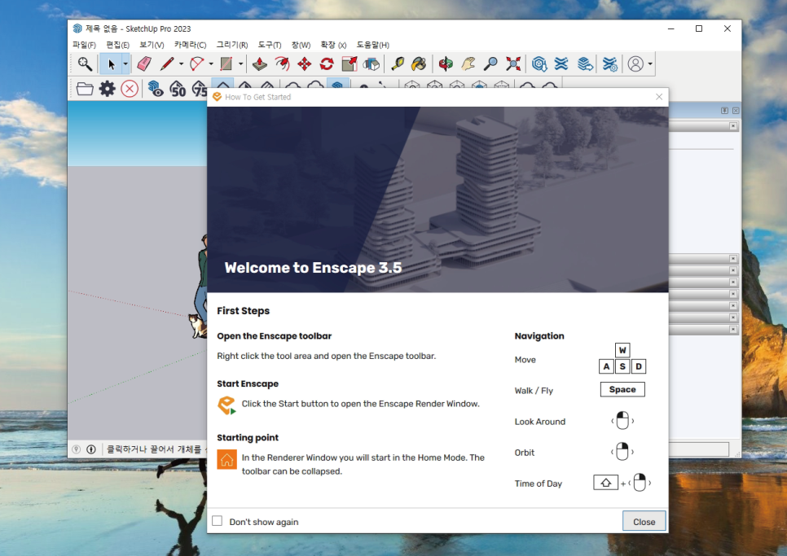Screen dimensions: 787x556
Task: Open the 창(W) menu
Action: tap(301, 45)
